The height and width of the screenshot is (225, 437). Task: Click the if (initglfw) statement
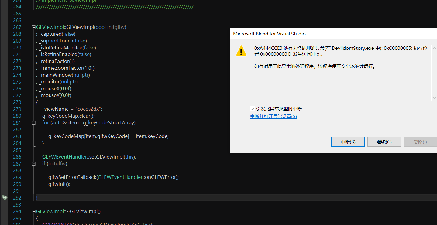(55, 163)
